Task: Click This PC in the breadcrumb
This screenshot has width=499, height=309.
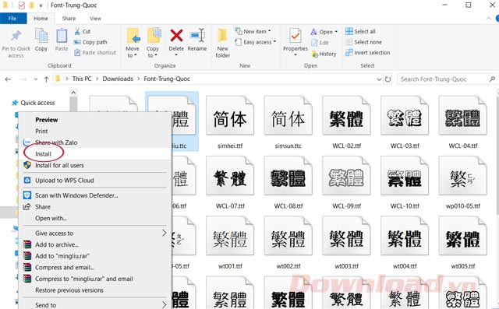Action: click(x=82, y=79)
